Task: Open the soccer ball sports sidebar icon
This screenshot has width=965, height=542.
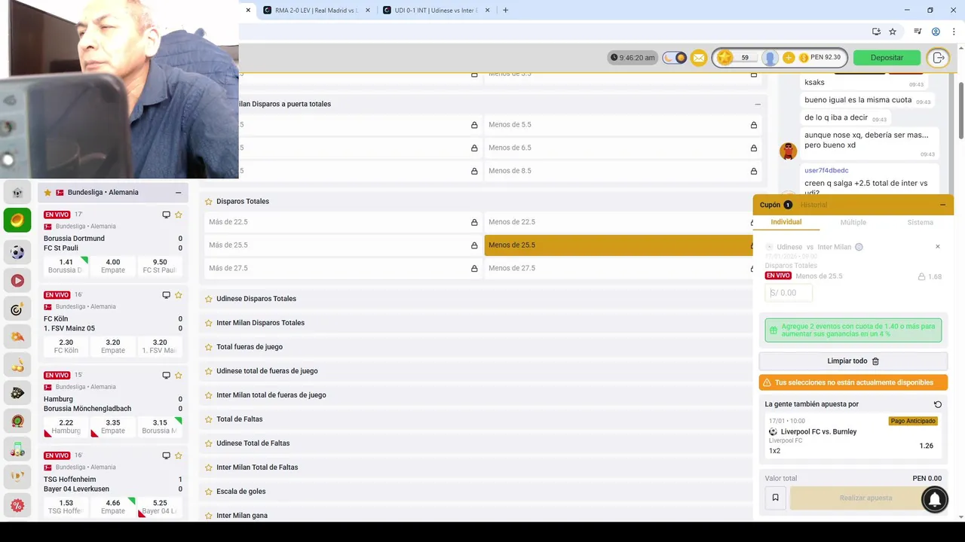Action: point(17,253)
